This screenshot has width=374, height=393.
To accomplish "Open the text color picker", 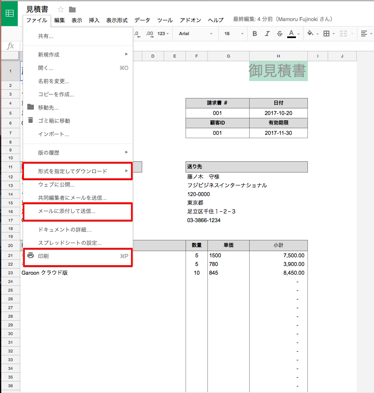I will (x=292, y=34).
